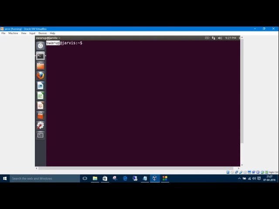Click VirtualBox mouse integration status icon
Viewport: 279px width, 209px height.
(x=262, y=172)
